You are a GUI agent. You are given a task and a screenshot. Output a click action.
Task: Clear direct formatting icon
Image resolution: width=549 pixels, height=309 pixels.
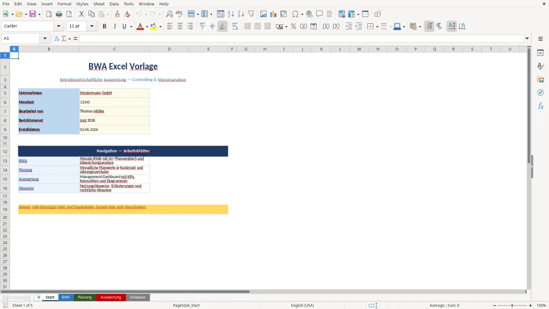coord(128,14)
